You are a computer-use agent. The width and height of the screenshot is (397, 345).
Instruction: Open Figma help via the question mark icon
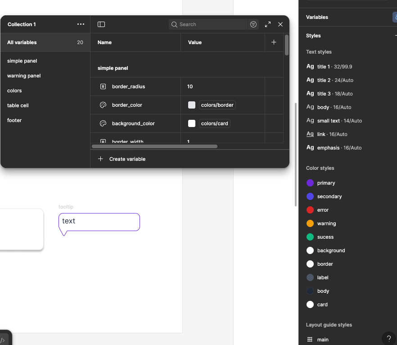388,338
